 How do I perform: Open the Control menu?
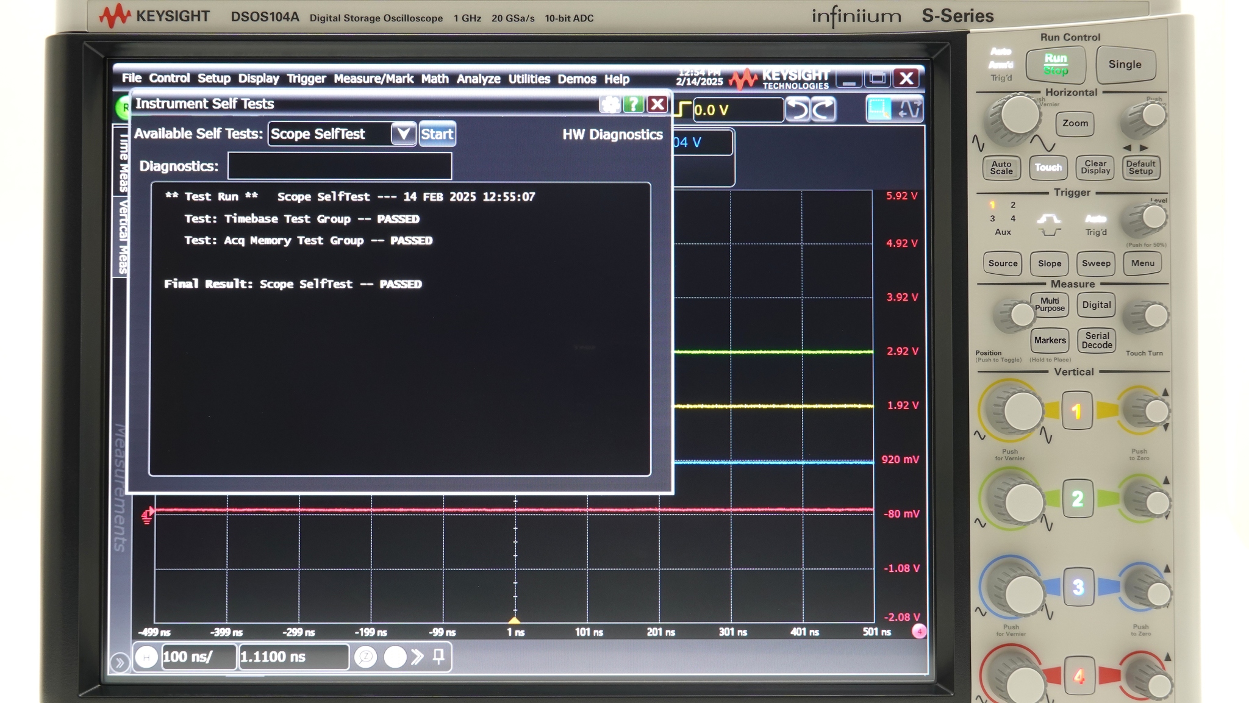(x=169, y=78)
